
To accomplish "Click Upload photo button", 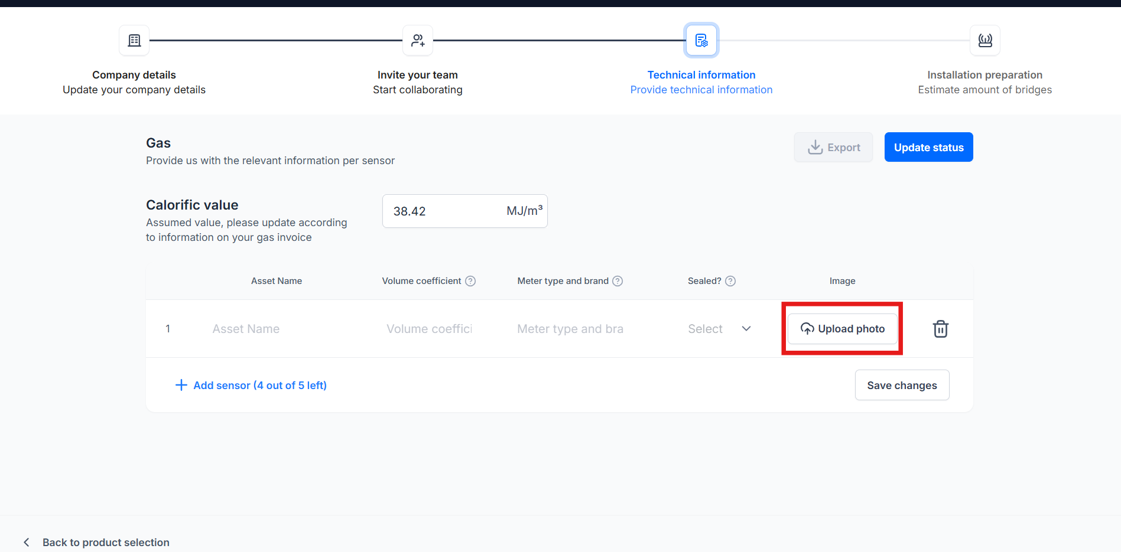I will [843, 329].
